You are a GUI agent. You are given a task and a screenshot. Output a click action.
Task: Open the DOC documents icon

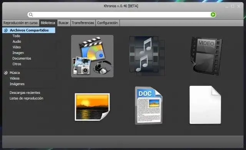(x=149, y=105)
